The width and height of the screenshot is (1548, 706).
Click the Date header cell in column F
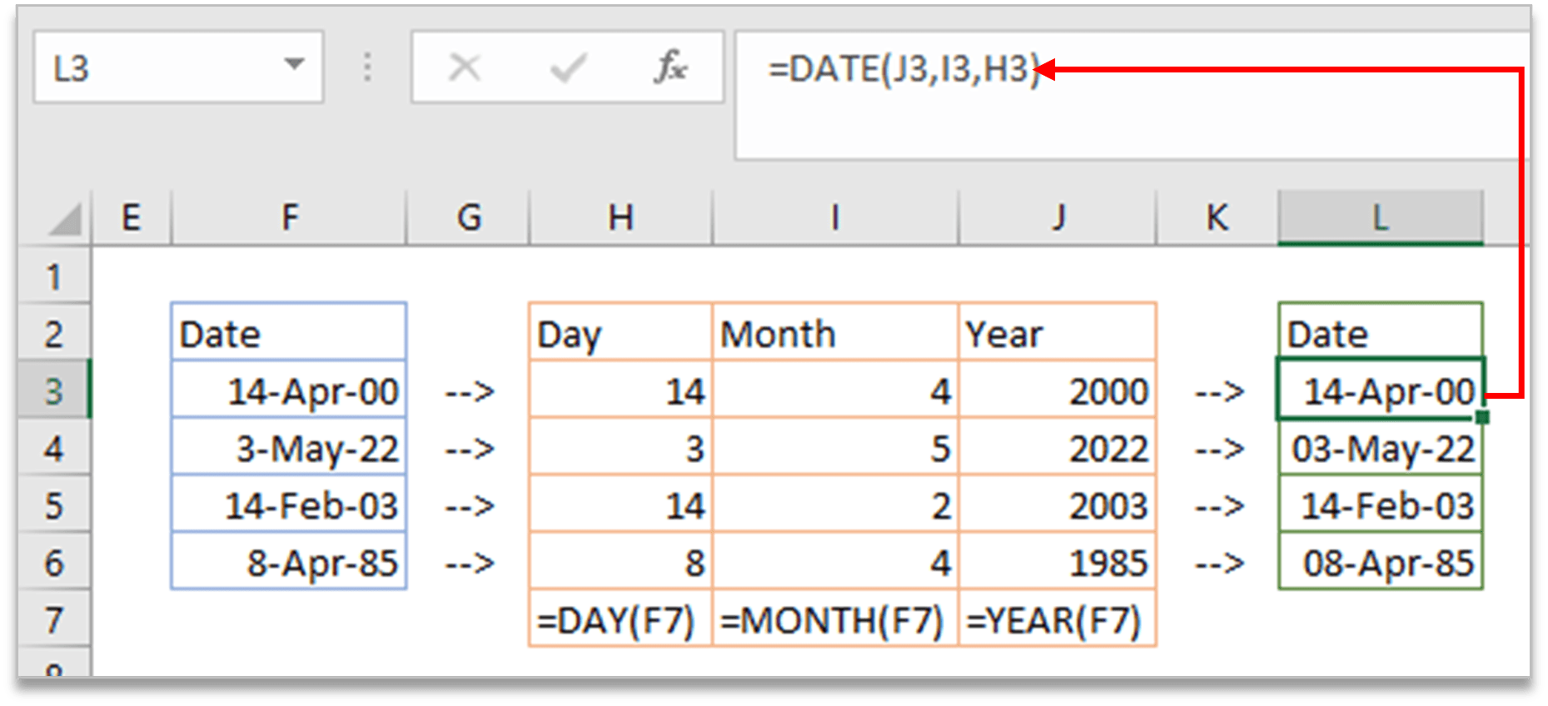289,332
